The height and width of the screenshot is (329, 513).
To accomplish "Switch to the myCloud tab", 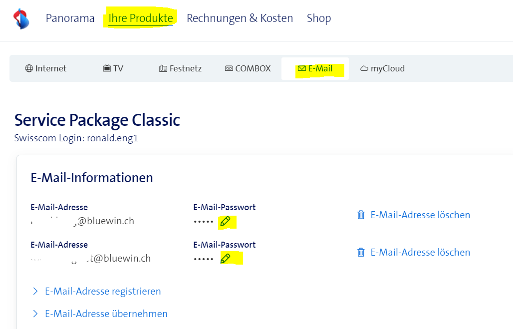I will tap(387, 68).
